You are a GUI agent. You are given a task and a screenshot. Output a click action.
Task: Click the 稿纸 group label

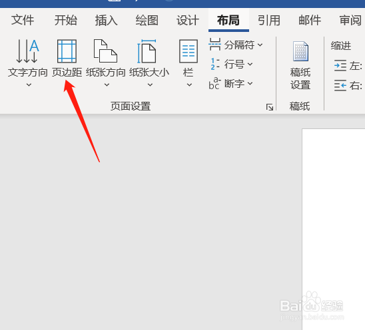point(300,106)
